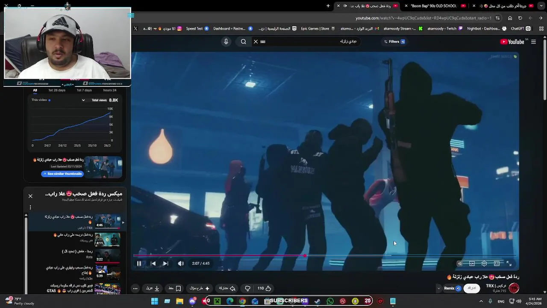Select 1st 7 days tab
547x308 pixels.
pyautogui.click(x=84, y=90)
